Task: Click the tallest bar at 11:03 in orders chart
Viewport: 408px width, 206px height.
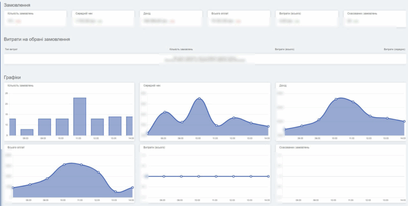Action: coord(80,116)
